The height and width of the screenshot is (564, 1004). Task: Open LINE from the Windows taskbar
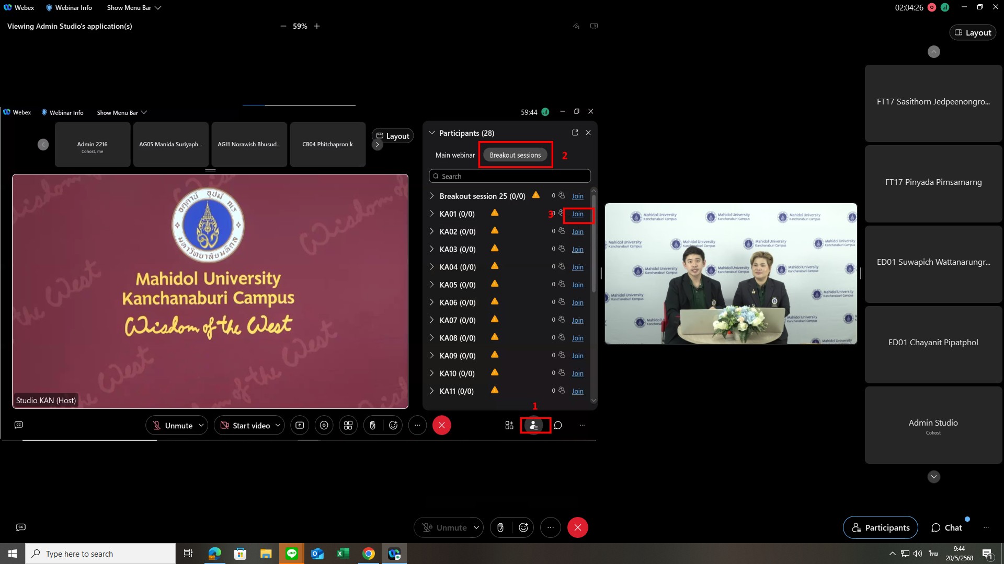tap(292, 554)
